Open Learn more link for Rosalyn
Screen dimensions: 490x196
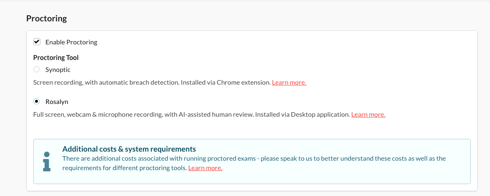[368, 115]
